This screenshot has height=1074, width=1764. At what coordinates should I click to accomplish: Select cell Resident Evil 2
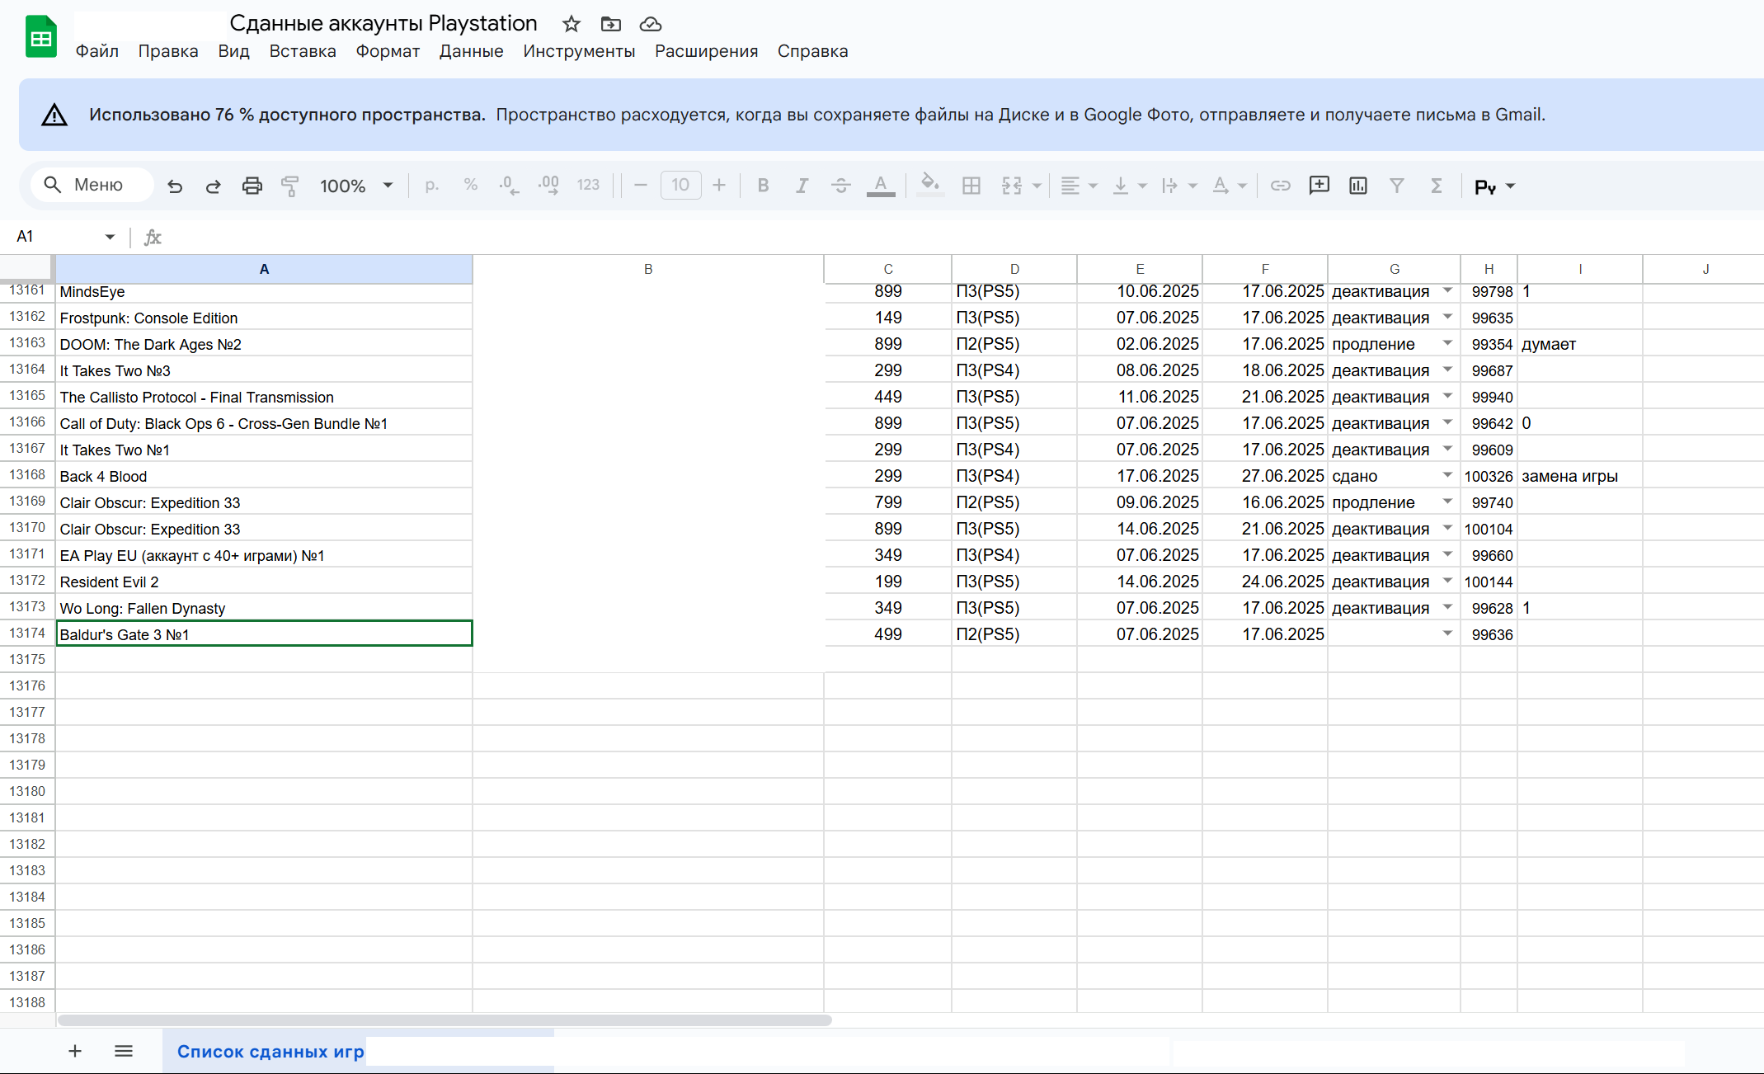coord(264,582)
